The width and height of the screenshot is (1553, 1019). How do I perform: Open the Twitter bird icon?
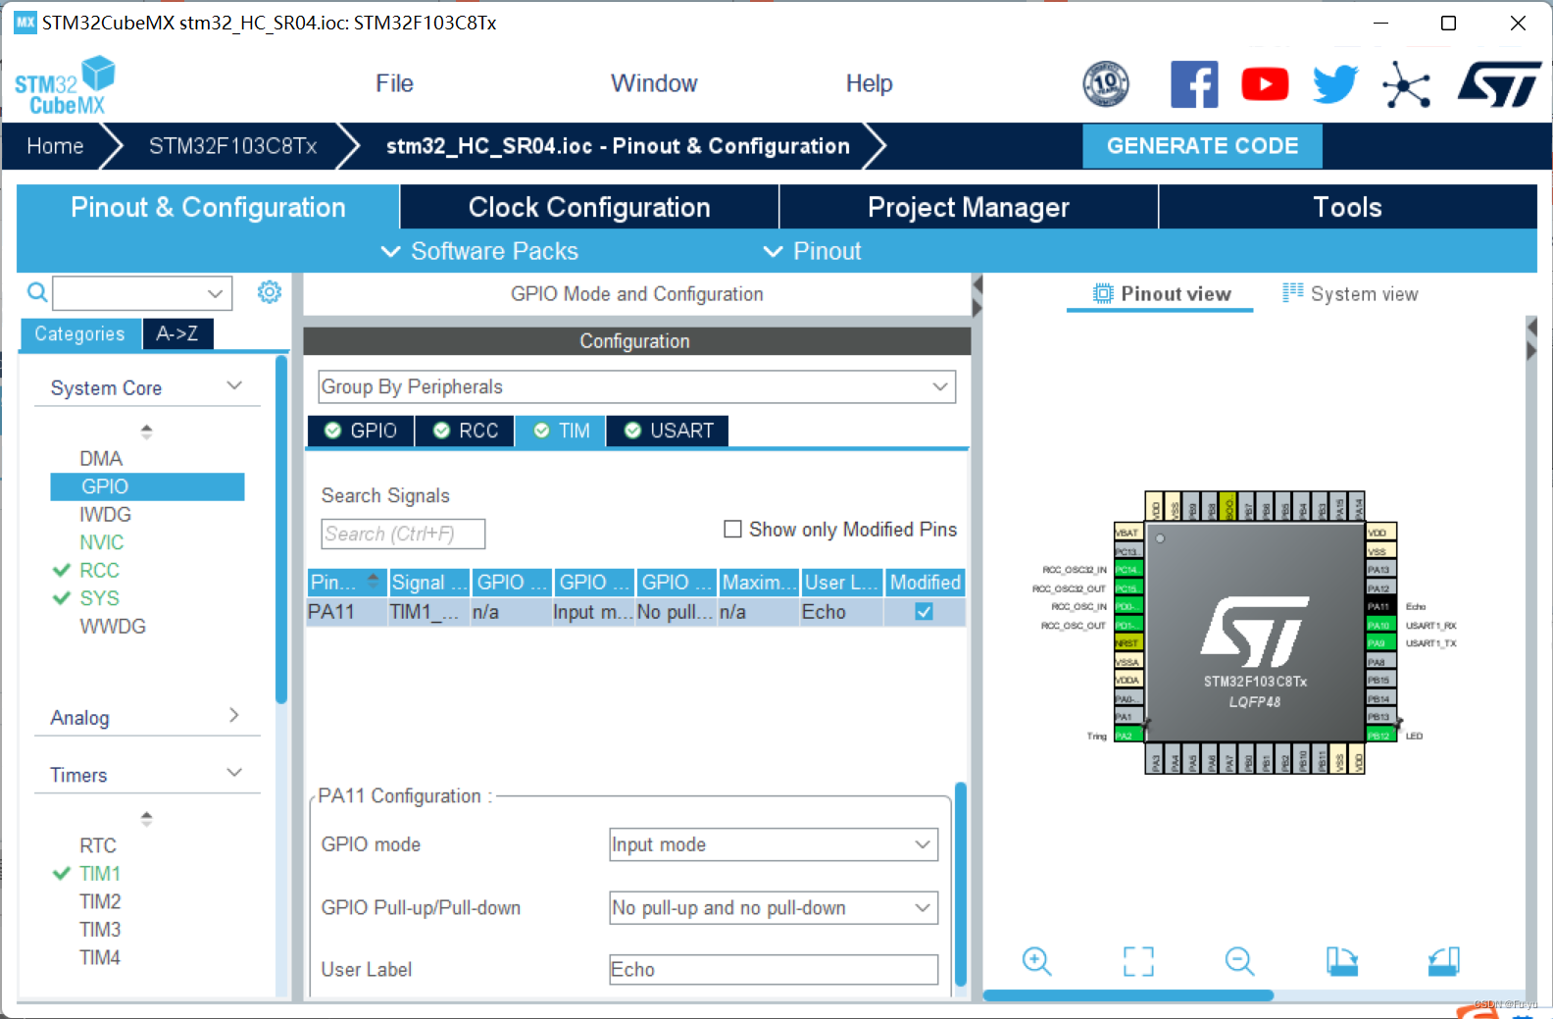1335,84
